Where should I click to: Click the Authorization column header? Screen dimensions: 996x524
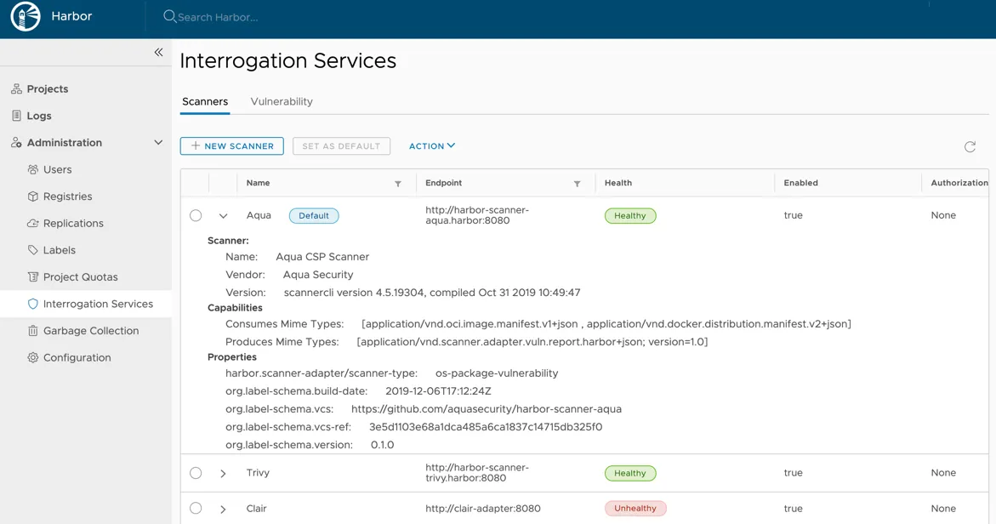click(x=959, y=183)
